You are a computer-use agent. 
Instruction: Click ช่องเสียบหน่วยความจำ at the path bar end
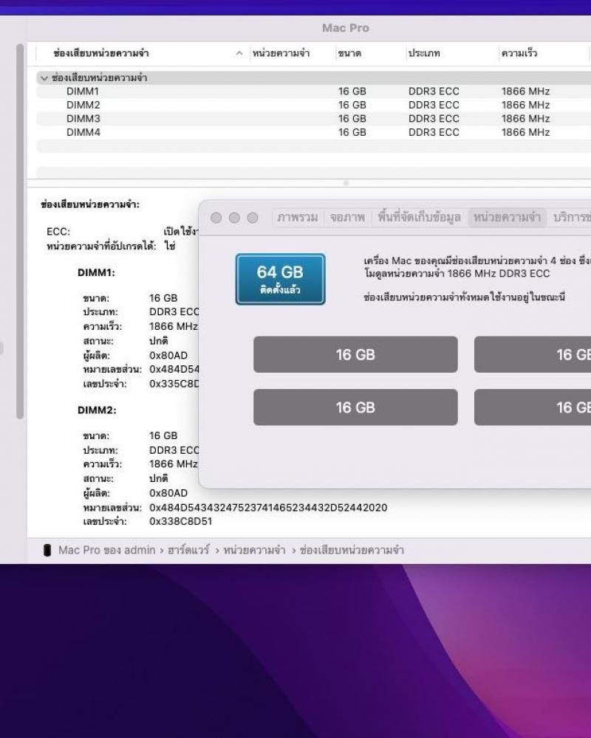point(352,551)
